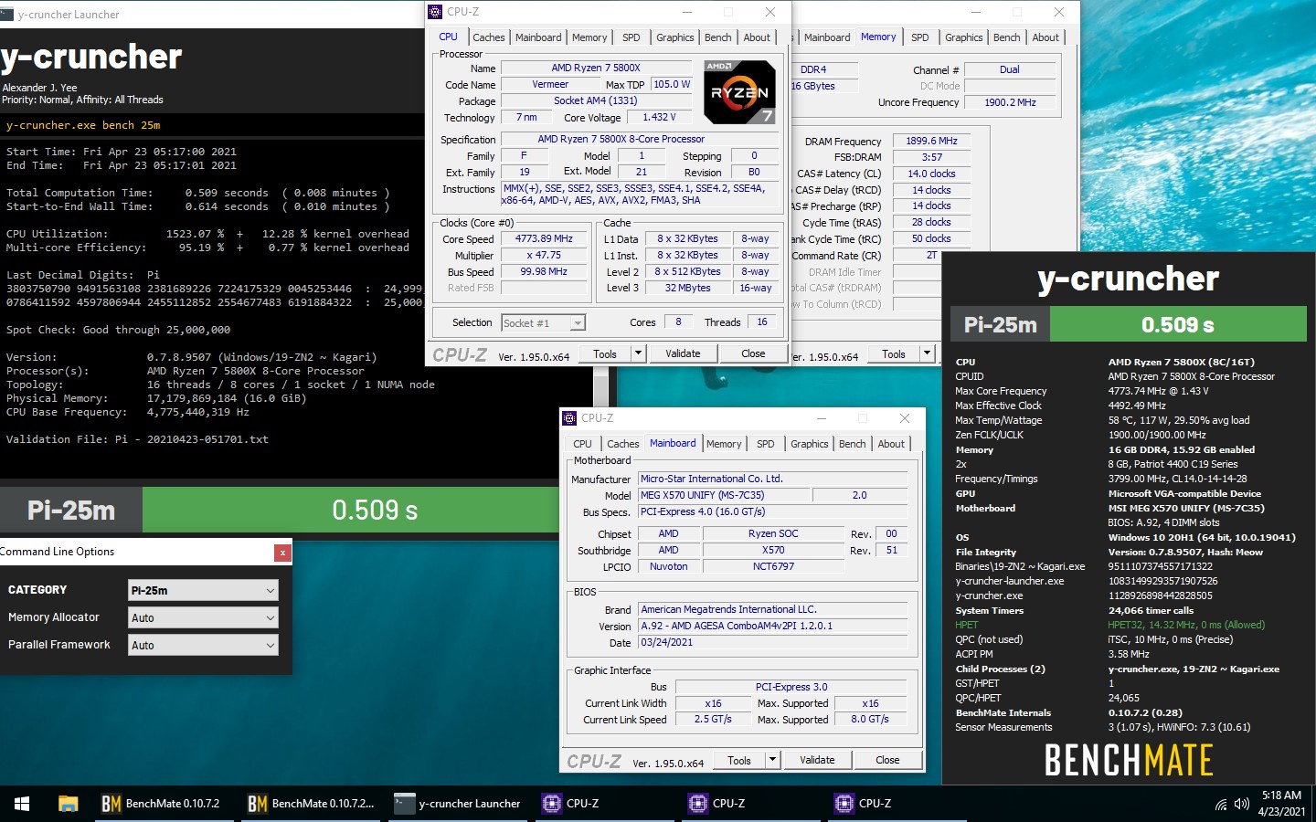Click the motherboard model MEG X570 UNIFY field
1316x822 pixels.
724,495
